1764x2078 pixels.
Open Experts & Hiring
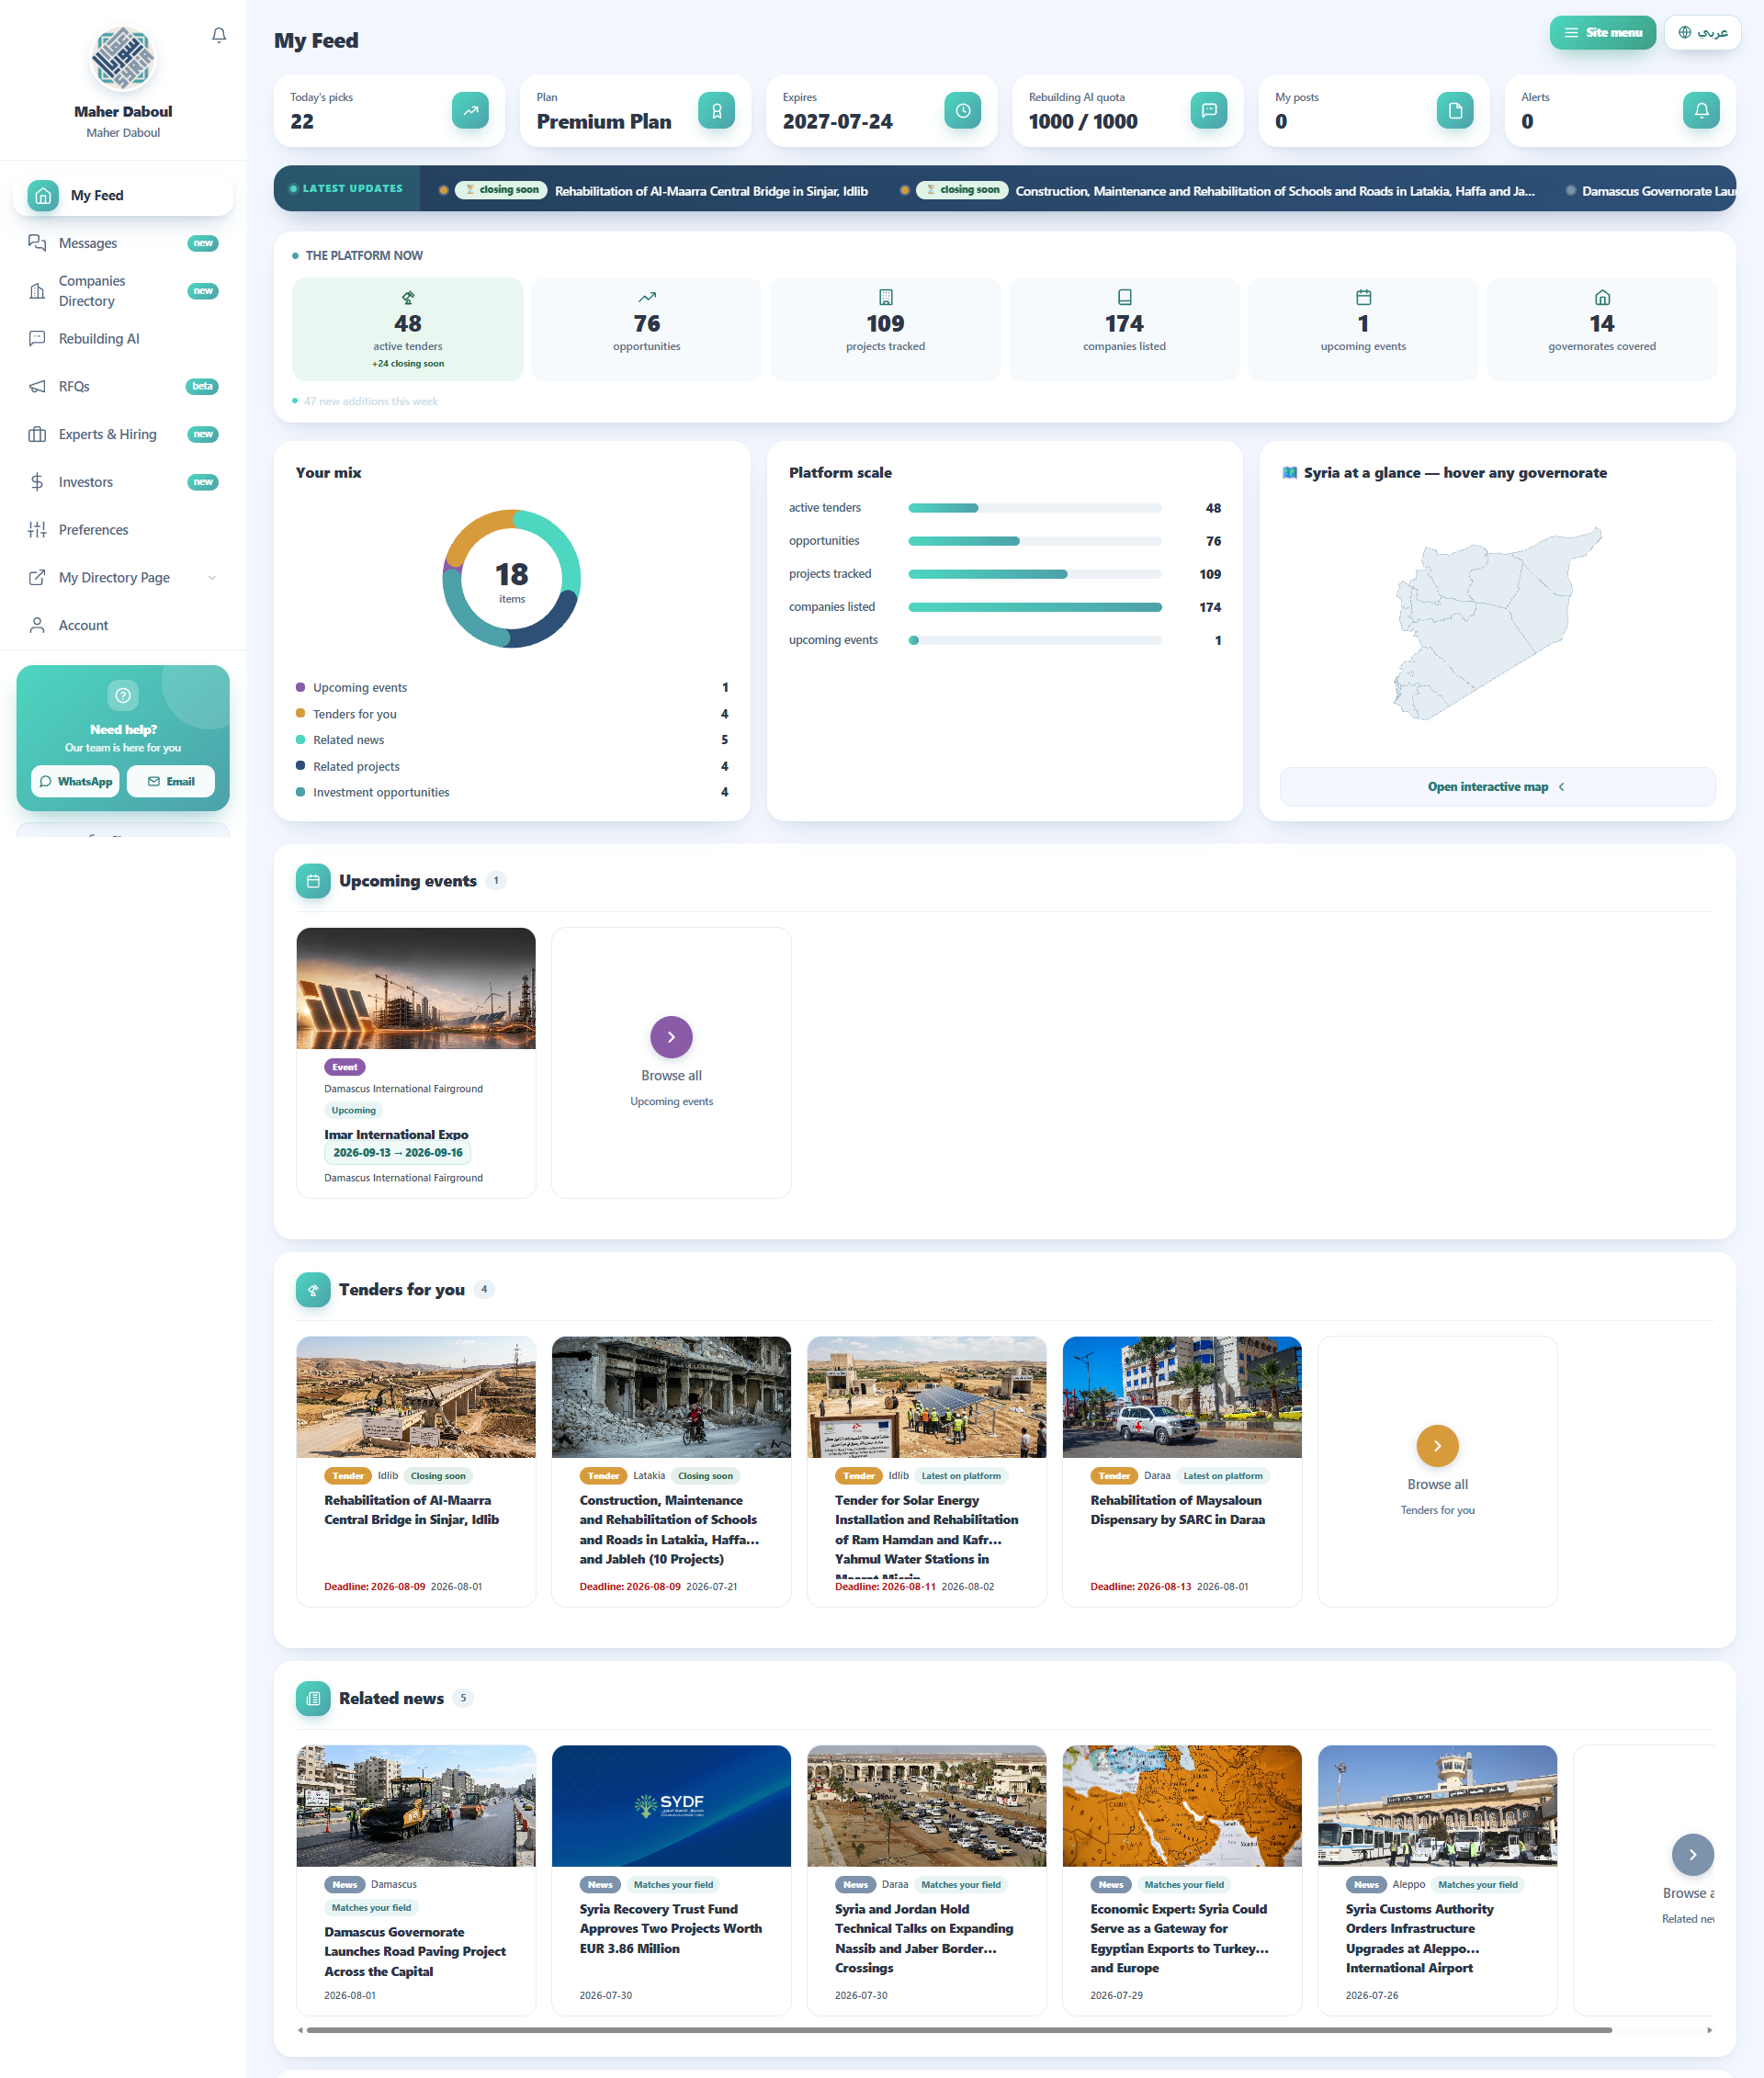[123, 435]
